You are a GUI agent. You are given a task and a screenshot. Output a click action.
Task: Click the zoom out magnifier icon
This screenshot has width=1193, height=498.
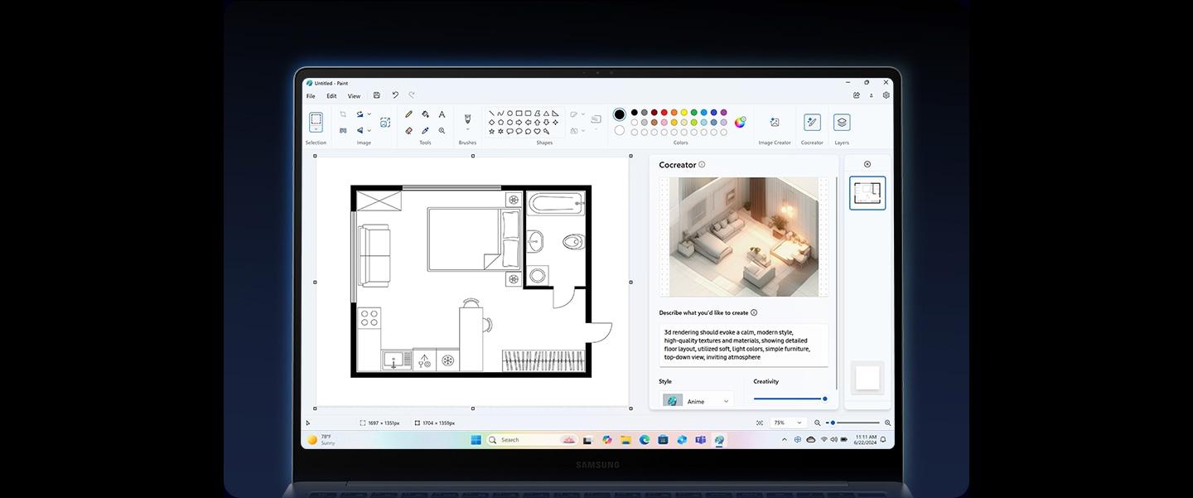817,423
